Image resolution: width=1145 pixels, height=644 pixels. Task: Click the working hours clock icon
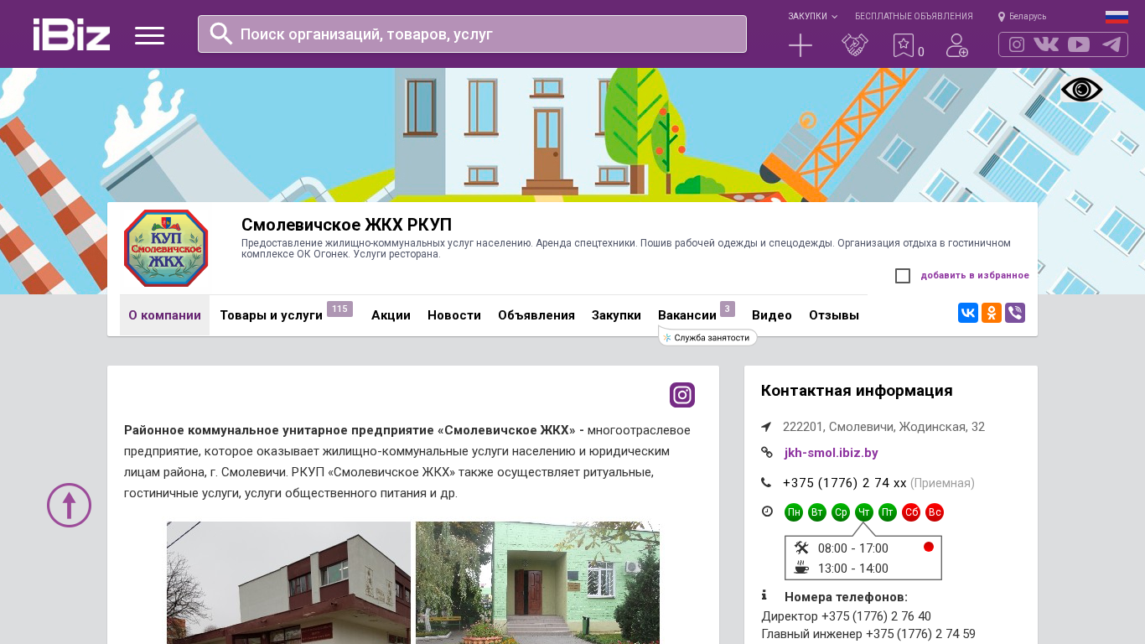click(767, 512)
